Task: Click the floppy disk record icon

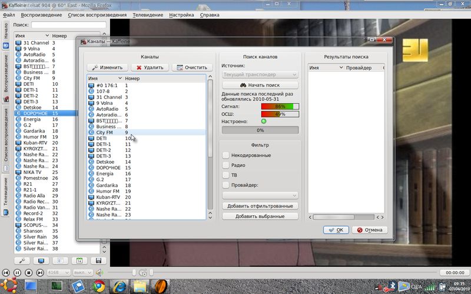Action: coord(98,260)
